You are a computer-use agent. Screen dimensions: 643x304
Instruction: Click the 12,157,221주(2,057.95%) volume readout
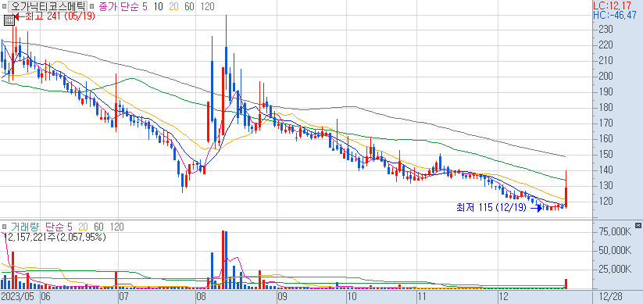[x=55, y=237]
